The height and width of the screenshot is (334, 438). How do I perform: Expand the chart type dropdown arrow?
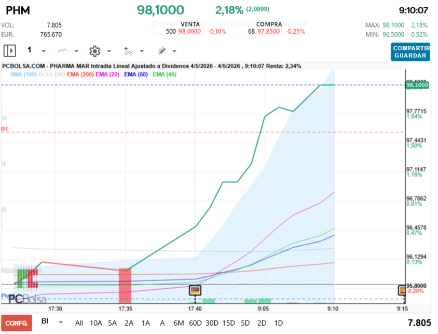coord(76,51)
